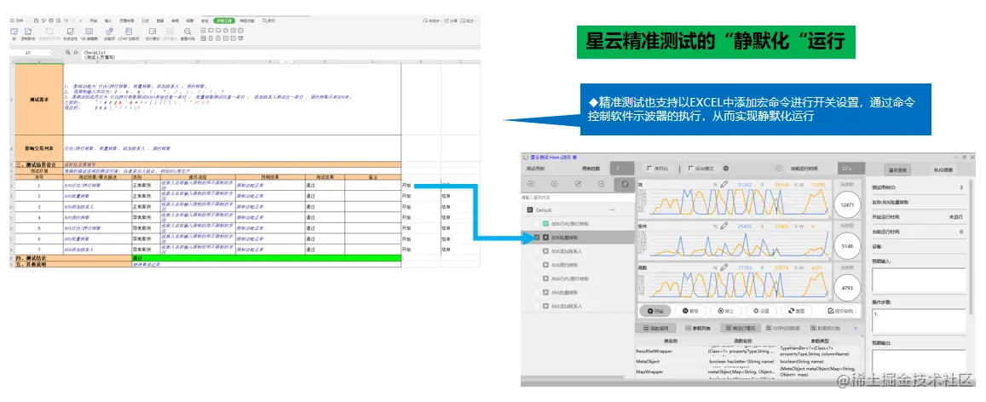Tick the checkbox for 866行内/跨行转账
986x402 pixels.
point(536,279)
